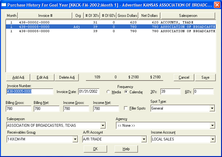Image resolution: width=222 pixels, height=157 pixels.
Task: Click the 60's count input field
Action: (203, 91)
